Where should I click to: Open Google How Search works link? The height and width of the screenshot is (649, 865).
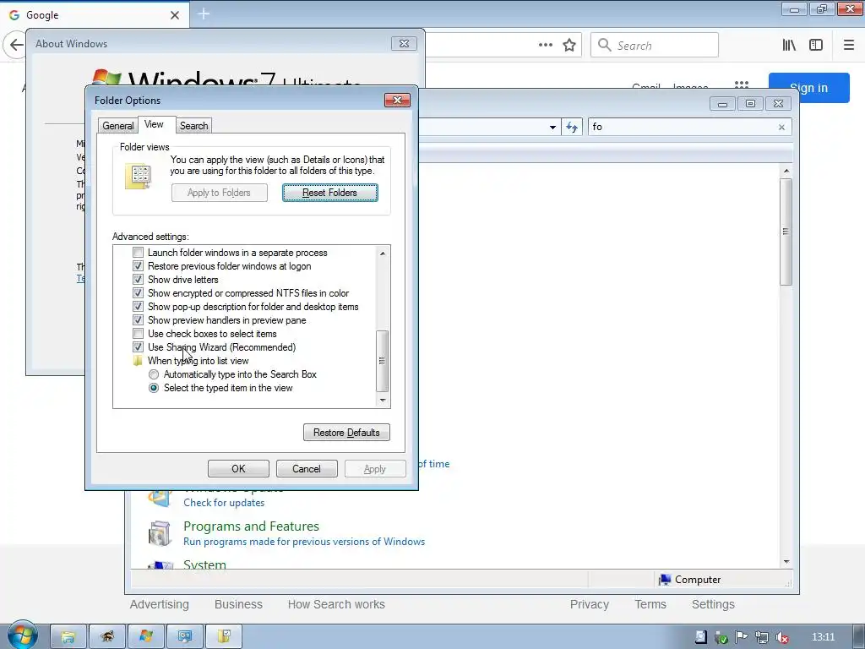pyautogui.click(x=336, y=604)
